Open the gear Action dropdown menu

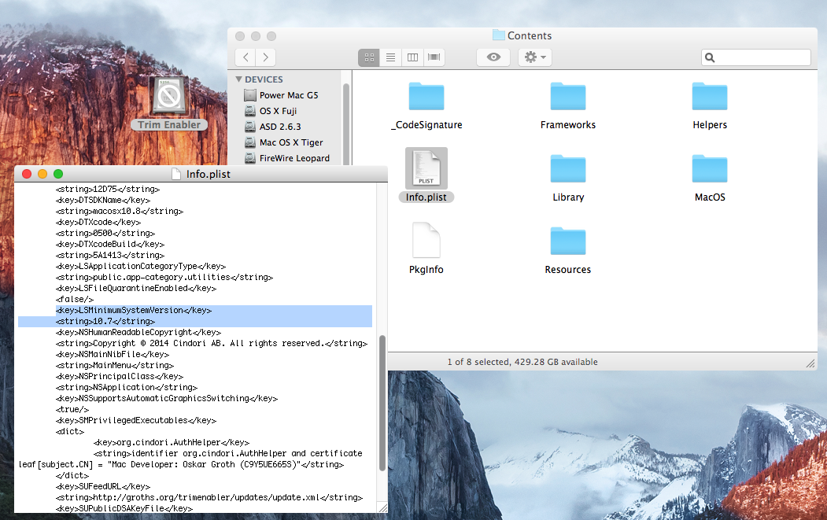click(535, 57)
